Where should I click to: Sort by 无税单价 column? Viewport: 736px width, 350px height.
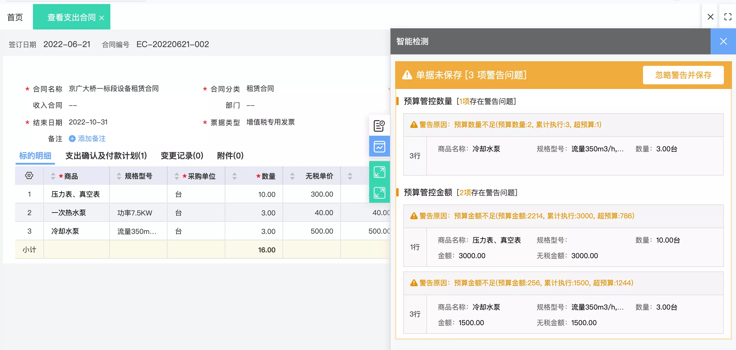coord(292,176)
